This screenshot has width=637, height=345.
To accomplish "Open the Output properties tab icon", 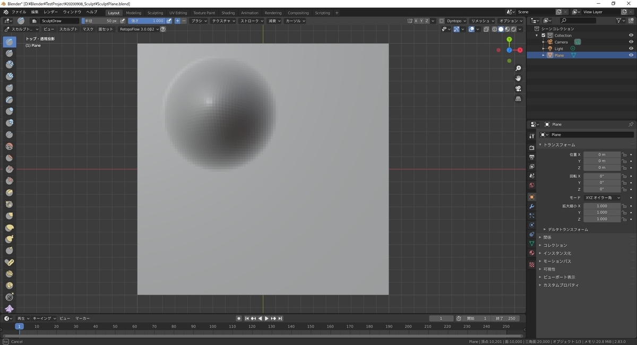I will coord(531,157).
